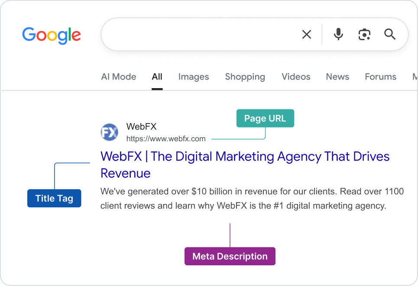418x286 pixels.
Task: Switch to the Videos tab
Action: 296,77
